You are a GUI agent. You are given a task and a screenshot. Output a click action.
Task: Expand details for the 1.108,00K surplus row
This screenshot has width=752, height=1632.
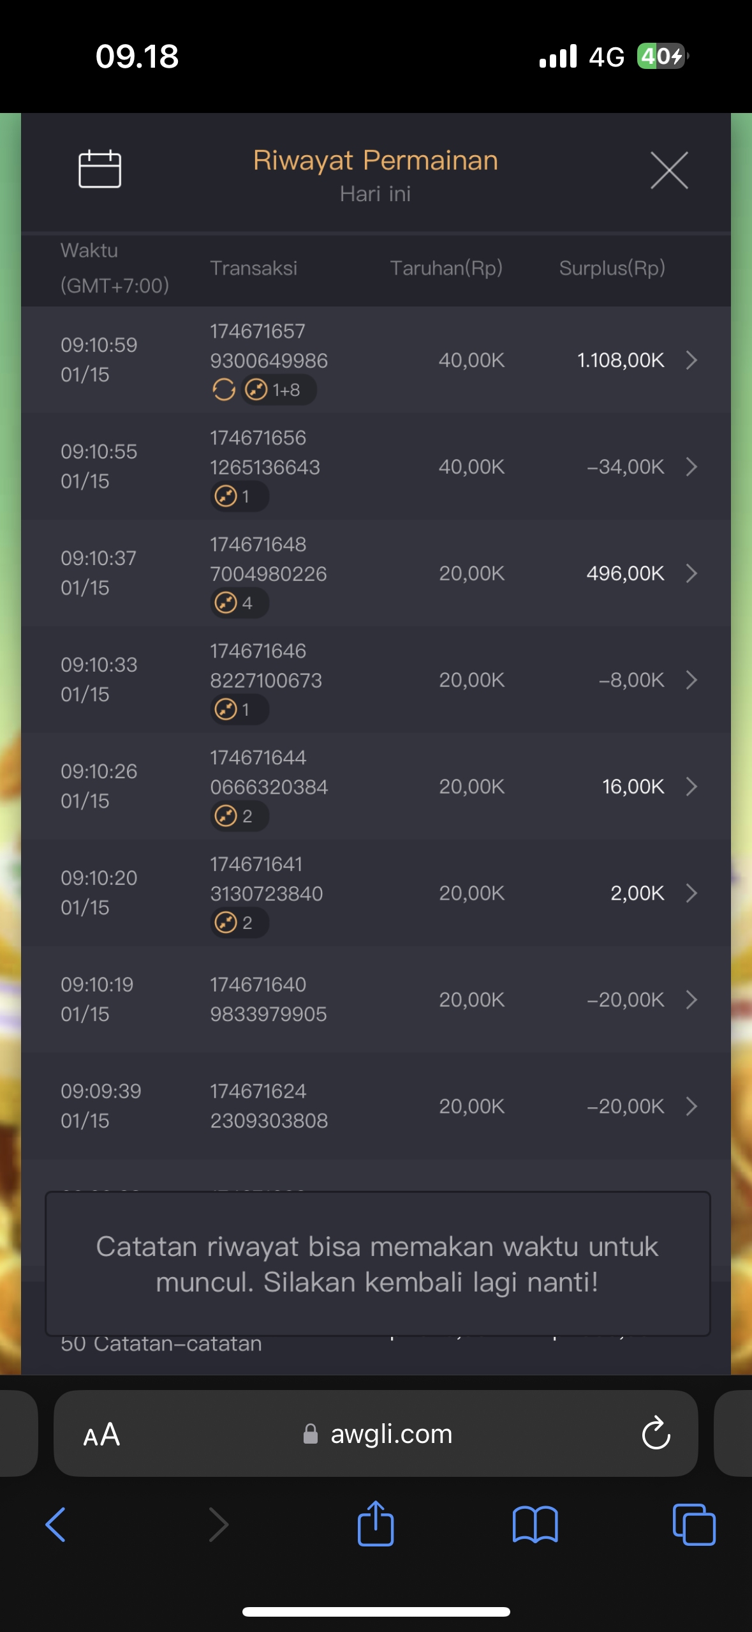(691, 361)
